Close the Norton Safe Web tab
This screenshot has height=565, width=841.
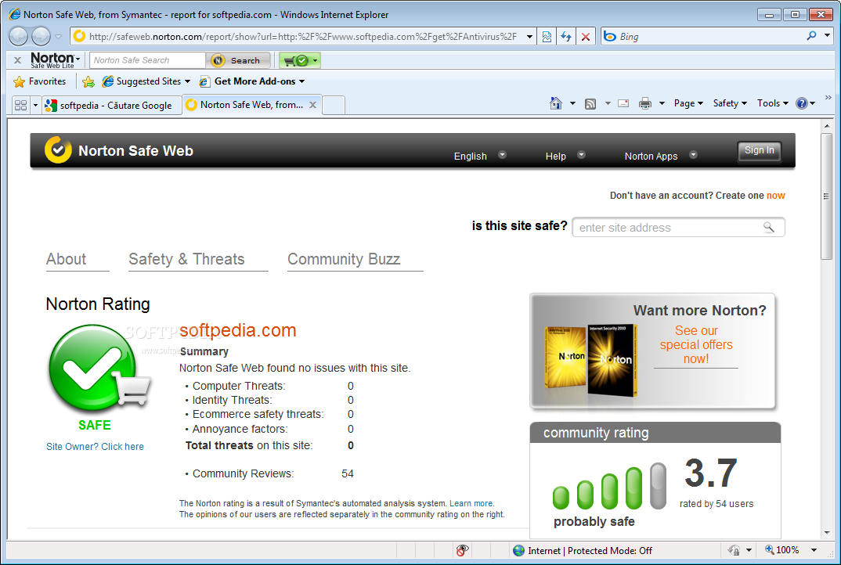click(x=312, y=105)
